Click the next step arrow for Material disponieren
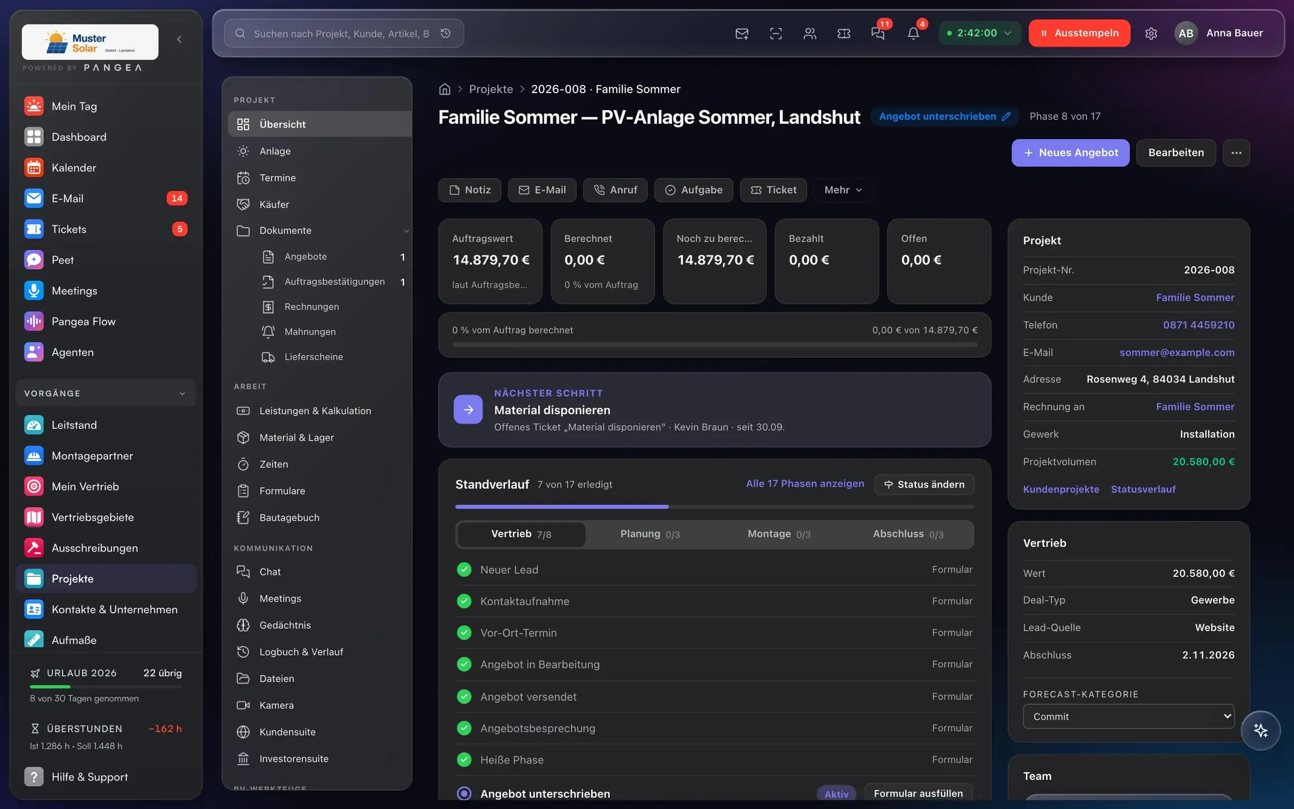This screenshot has width=1294, height=809. 468,410
